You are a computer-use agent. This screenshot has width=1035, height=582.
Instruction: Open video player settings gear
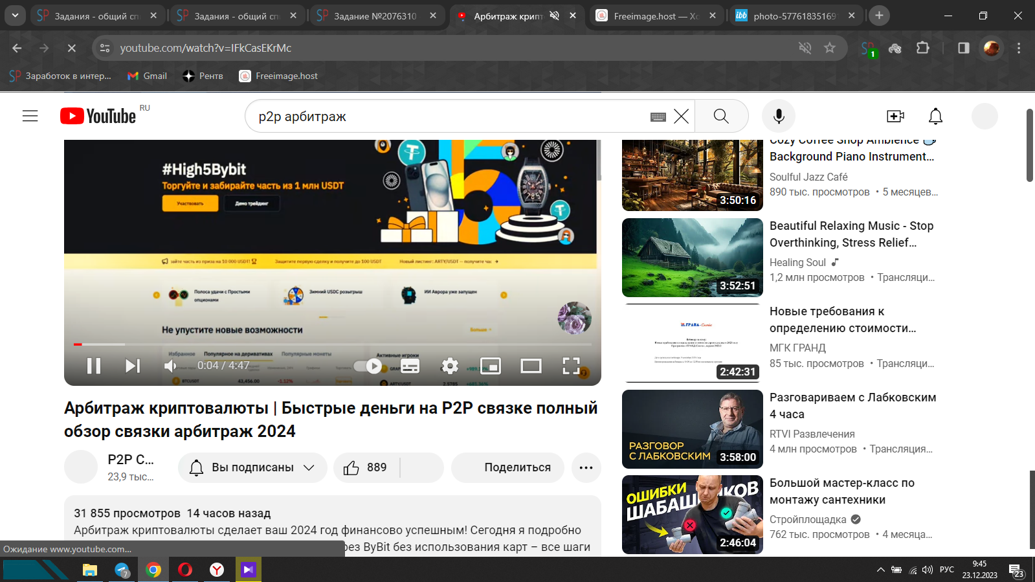point(450,366)
